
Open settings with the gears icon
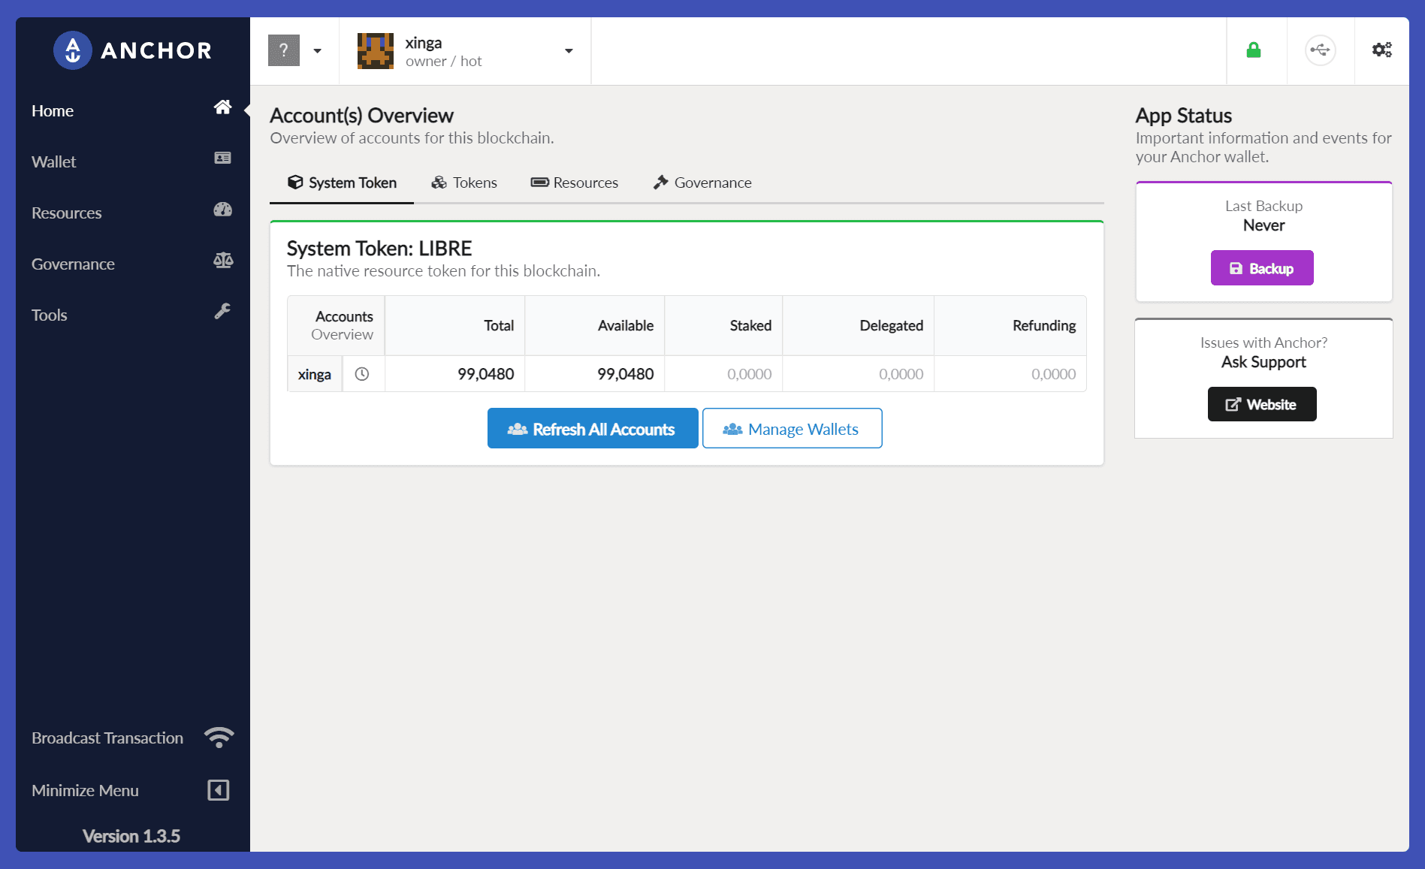[x=1381, y=50]
